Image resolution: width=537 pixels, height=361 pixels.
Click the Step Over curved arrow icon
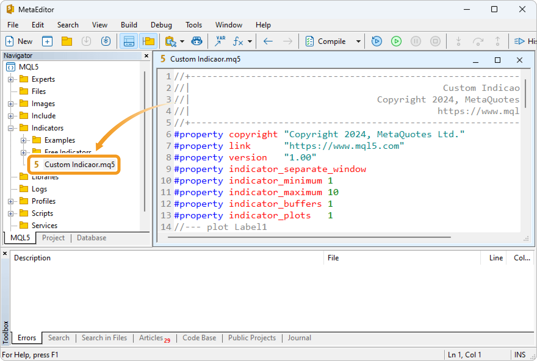tap(478, 41)
